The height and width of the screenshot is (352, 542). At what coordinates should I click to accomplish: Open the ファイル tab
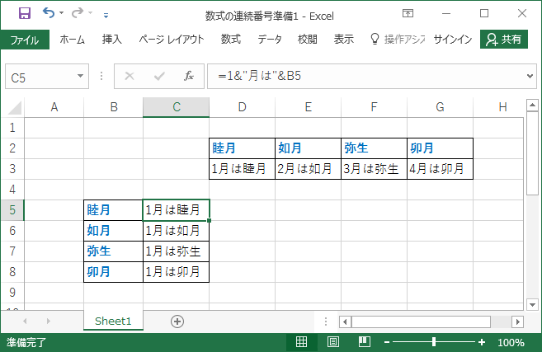tap(25, 40)
